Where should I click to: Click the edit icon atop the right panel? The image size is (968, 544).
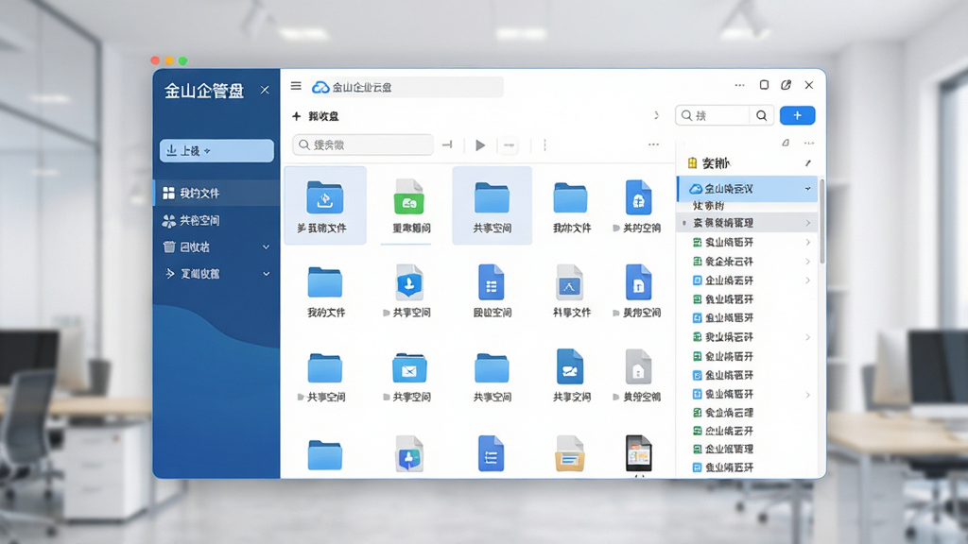(x=786, y=143)
